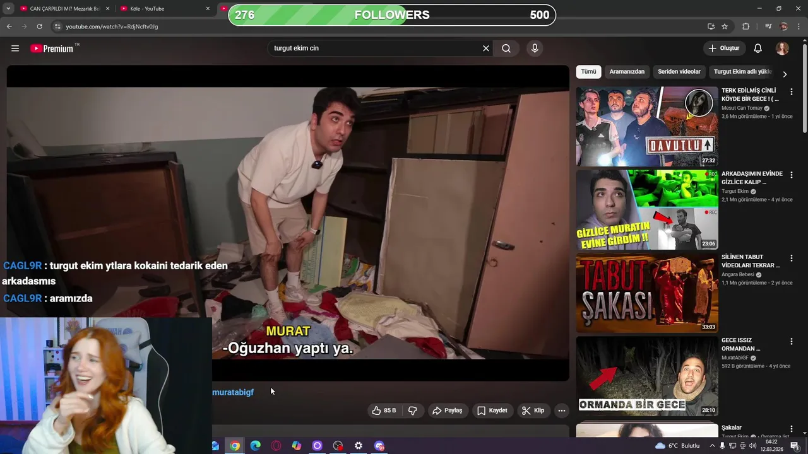
Task: Like the video showing 85 B
Action: click(384, 410)
